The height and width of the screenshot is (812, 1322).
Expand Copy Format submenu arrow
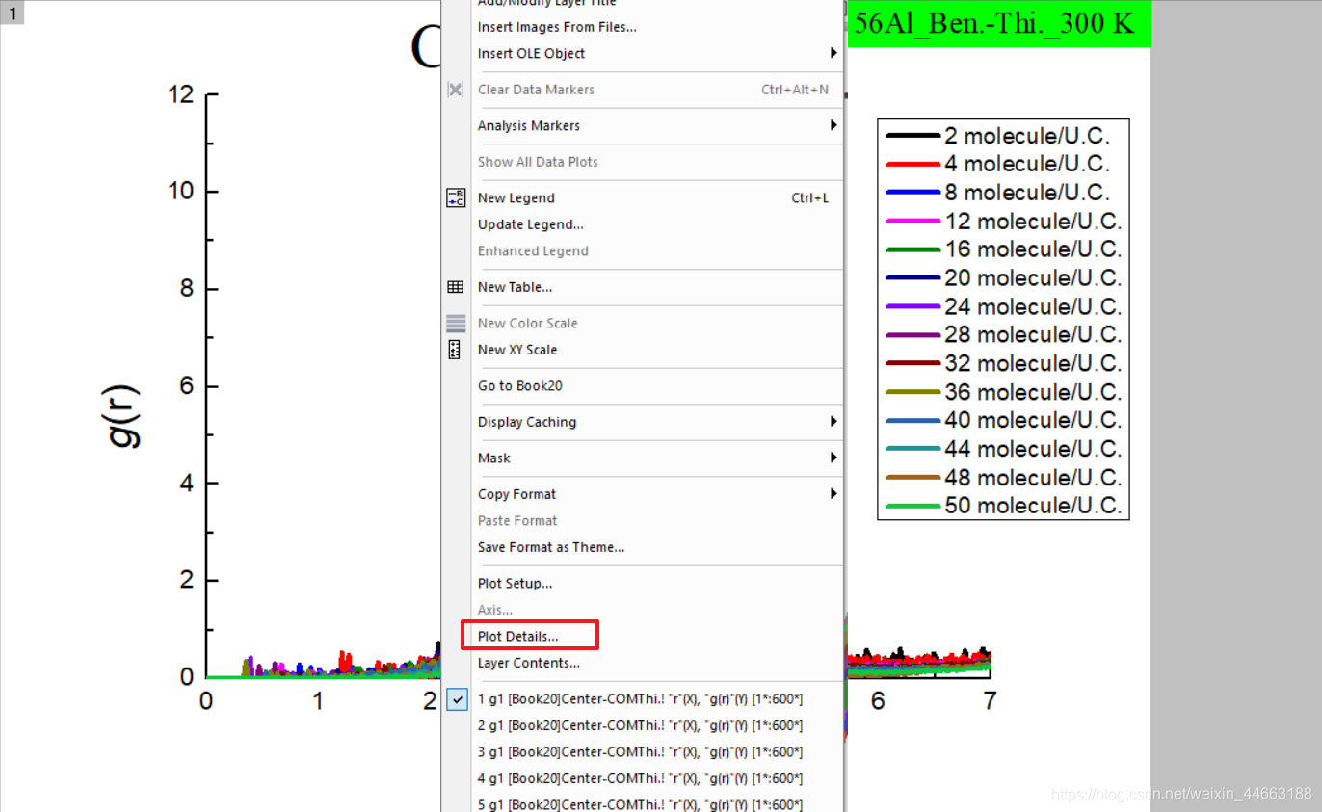[833, 494]
